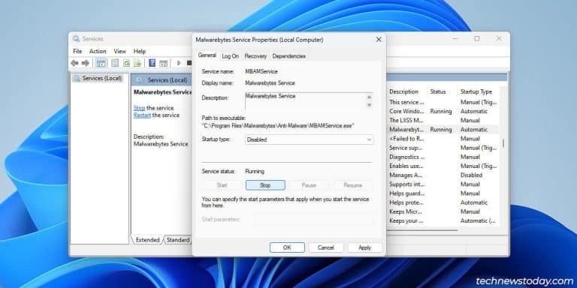Toggle the Show/Hide Console Tree icon
The image size is (577, 288).
pos(101,63)
